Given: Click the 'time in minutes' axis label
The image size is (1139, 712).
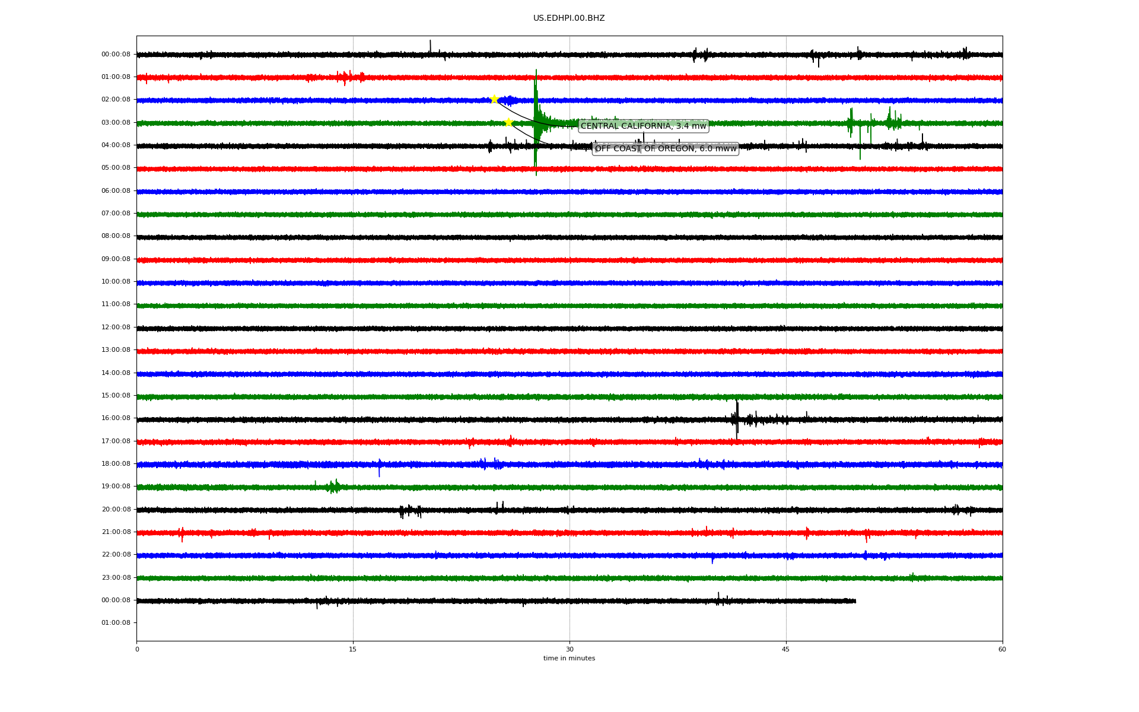Looking at the screenshot, I should point(569,658).
